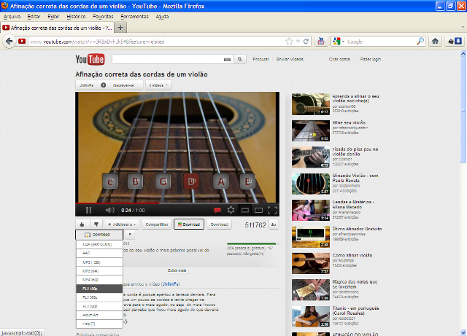Click the 'Criar conta' link
The width and height of the screenshot is (467, 336).
click(x=339, y=59)
